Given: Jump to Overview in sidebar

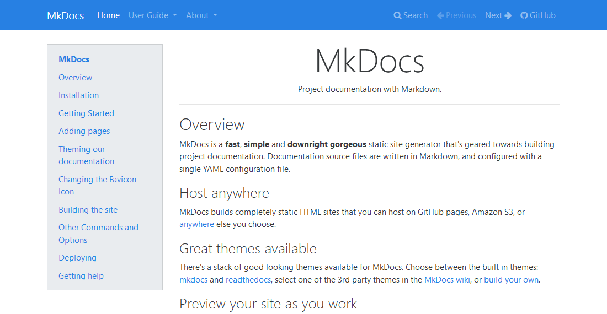Looking at the screenshot, I should [76, 78].
